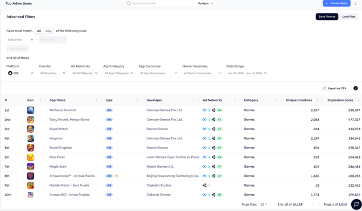Click the P badge in Arrowscapes row
The image size is (362, 211).
click(116, 176)
